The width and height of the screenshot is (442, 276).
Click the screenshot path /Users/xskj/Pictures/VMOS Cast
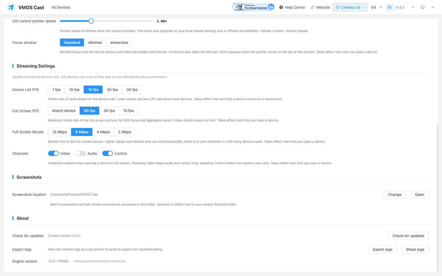[x=74, y=194]
